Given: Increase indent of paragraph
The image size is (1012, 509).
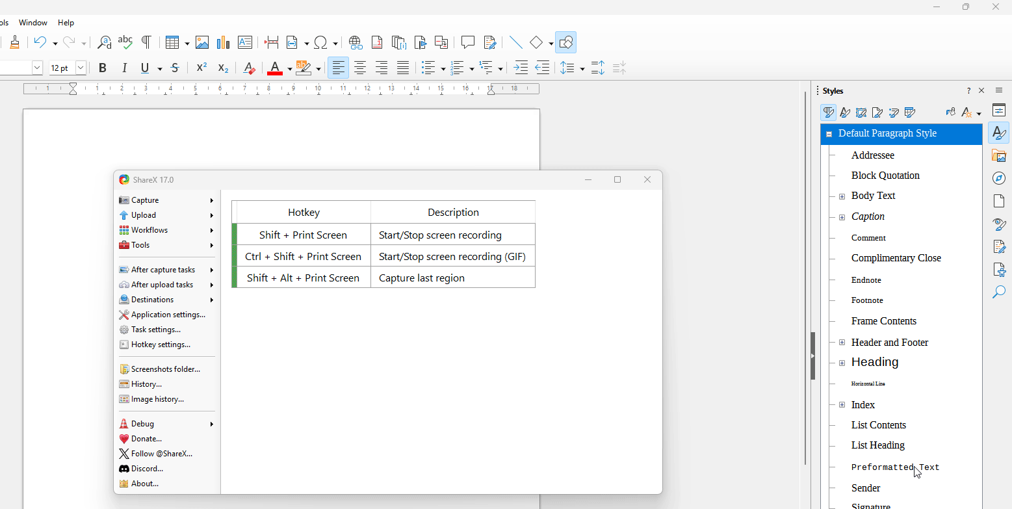Looking at the screenshot, I should tap(521, 68).
